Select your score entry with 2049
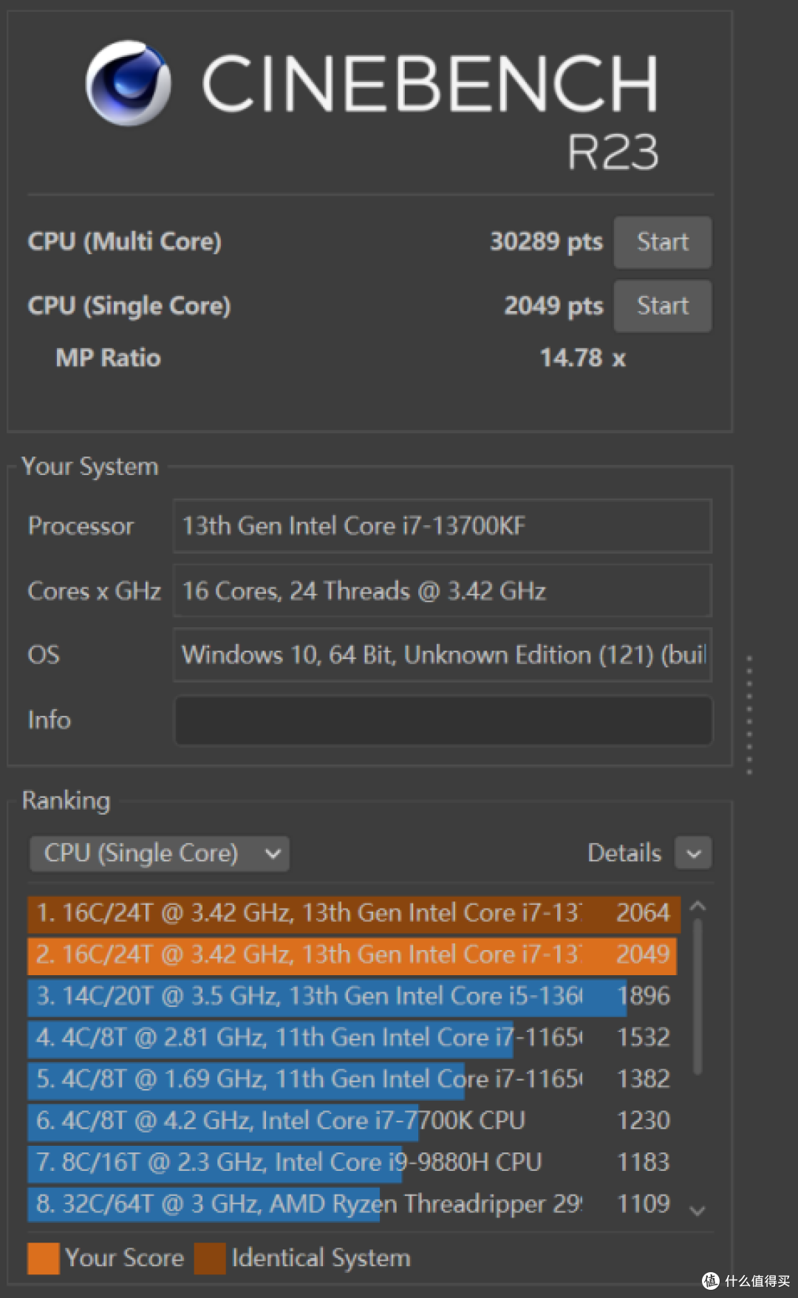This screenshot has width=798, height=1298. pos(353,954)
